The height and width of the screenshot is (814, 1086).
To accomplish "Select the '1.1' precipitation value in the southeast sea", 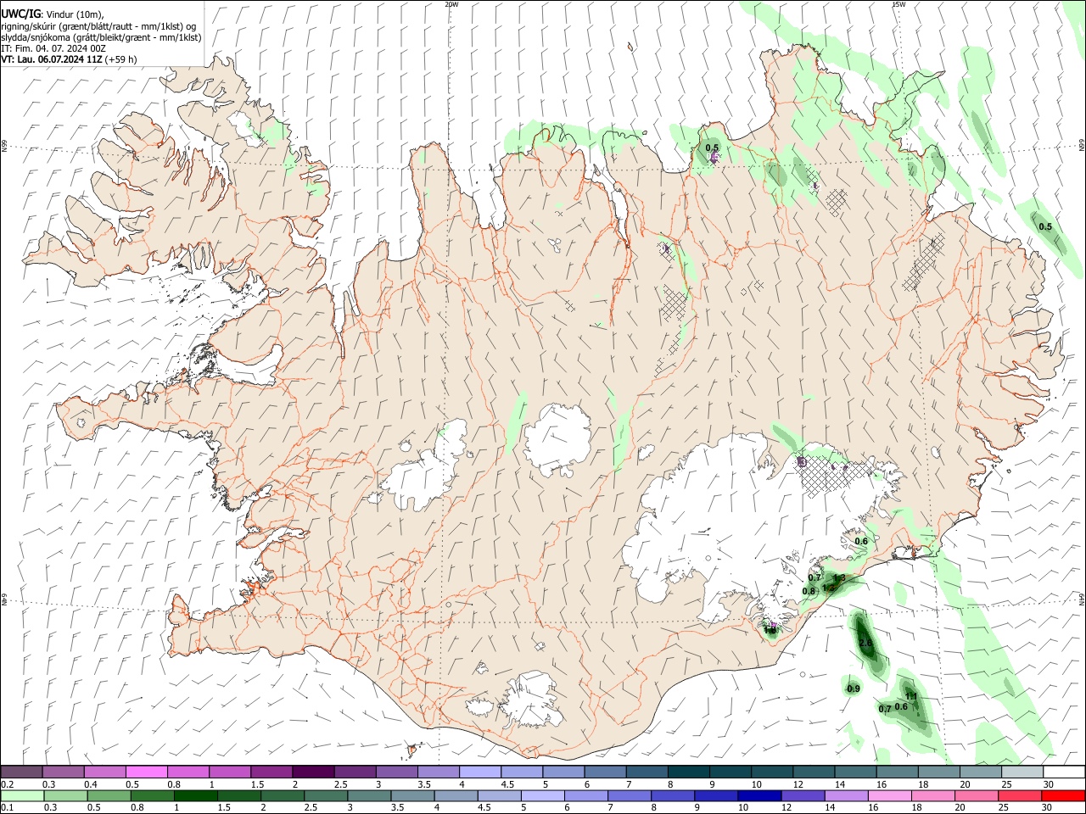I will point(911,696).
